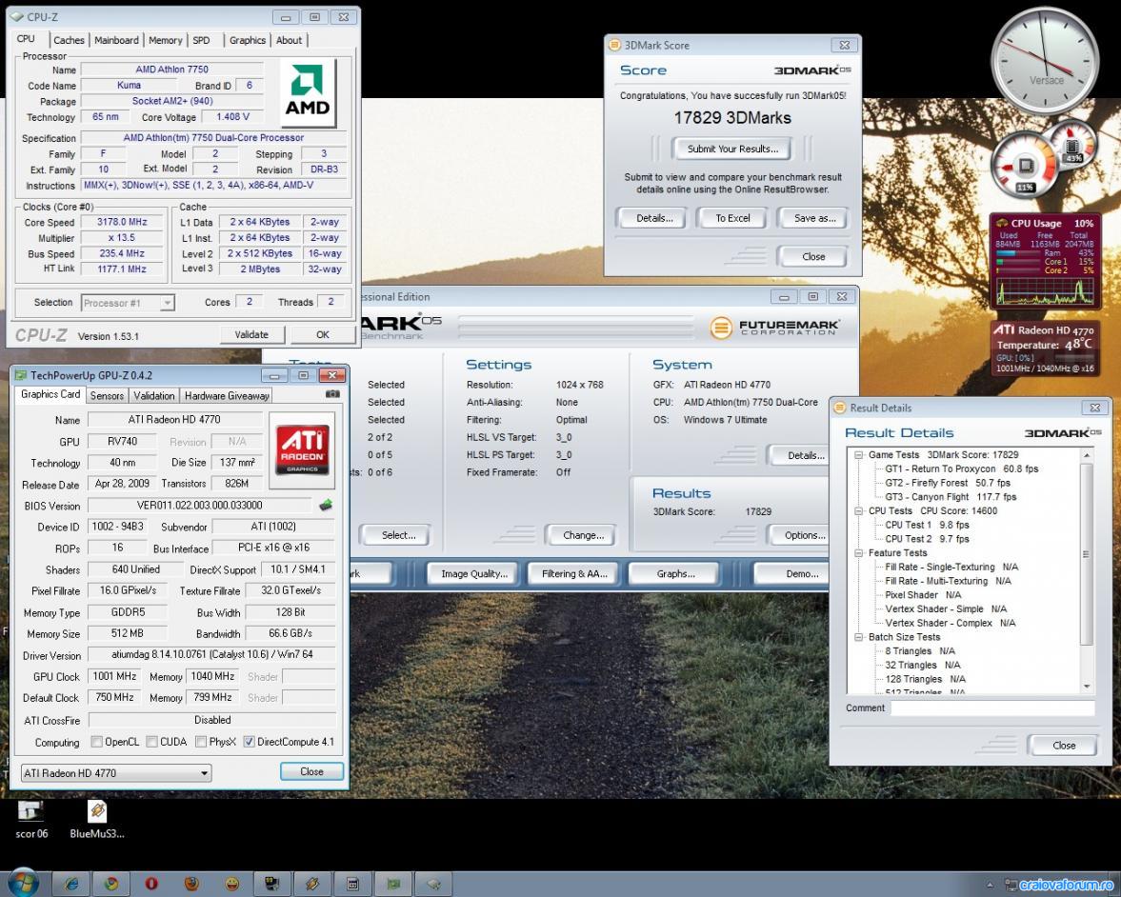This screenshot has height=897, width=1121.
Task: Click the Change button under Settings
Action: (583, 535)
